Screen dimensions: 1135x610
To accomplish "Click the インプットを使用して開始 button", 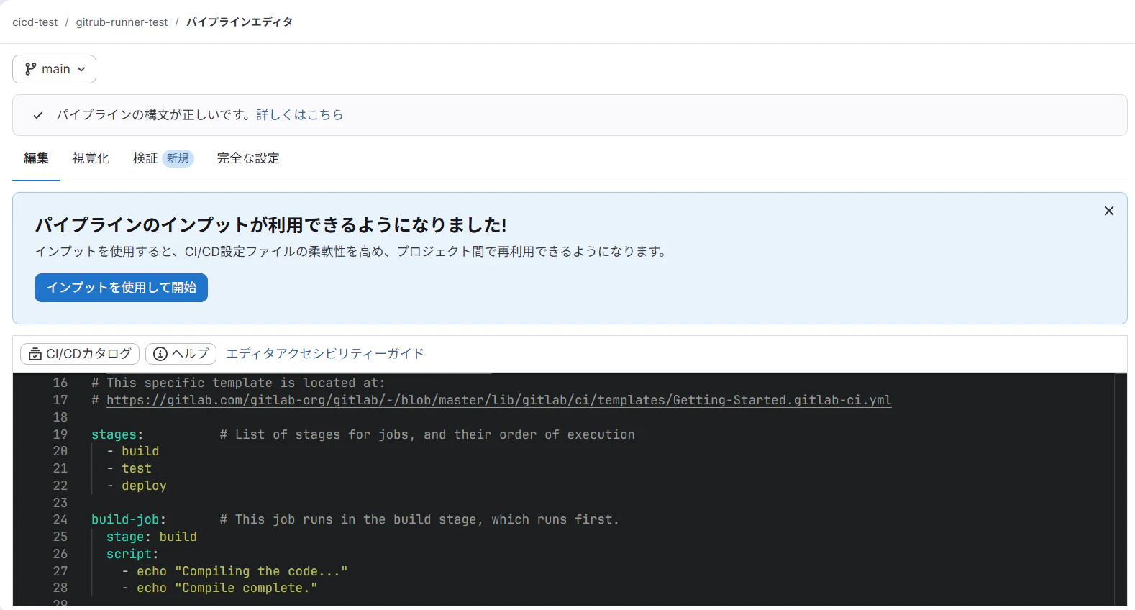I will coord(121,288).
